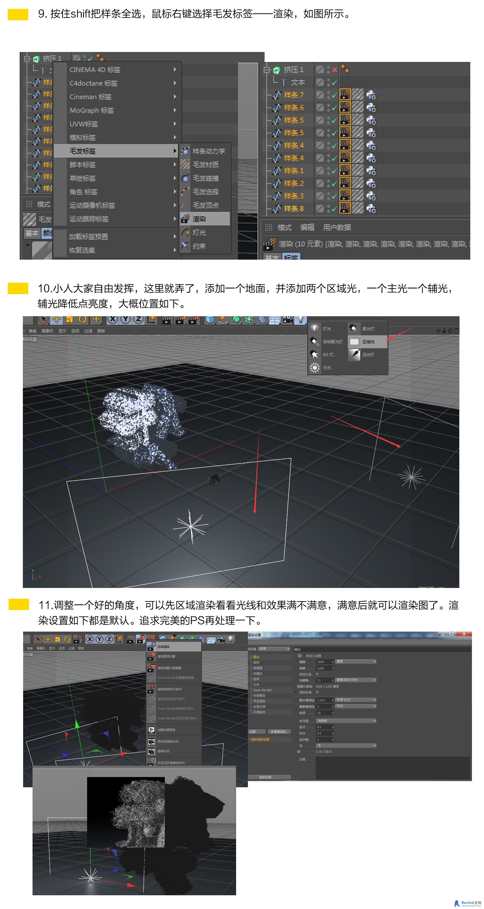Viewport: 484px width, 909px height.
Task: Choose 渲染 in the hair tag submenu
Action: [x=205, y=219]
